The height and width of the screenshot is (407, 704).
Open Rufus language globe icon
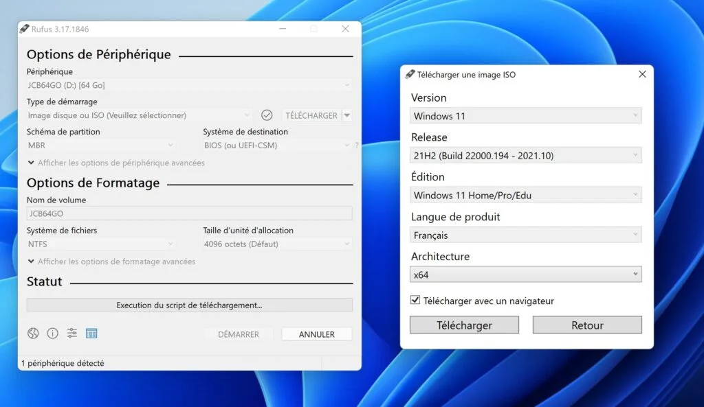pos(33,333)
